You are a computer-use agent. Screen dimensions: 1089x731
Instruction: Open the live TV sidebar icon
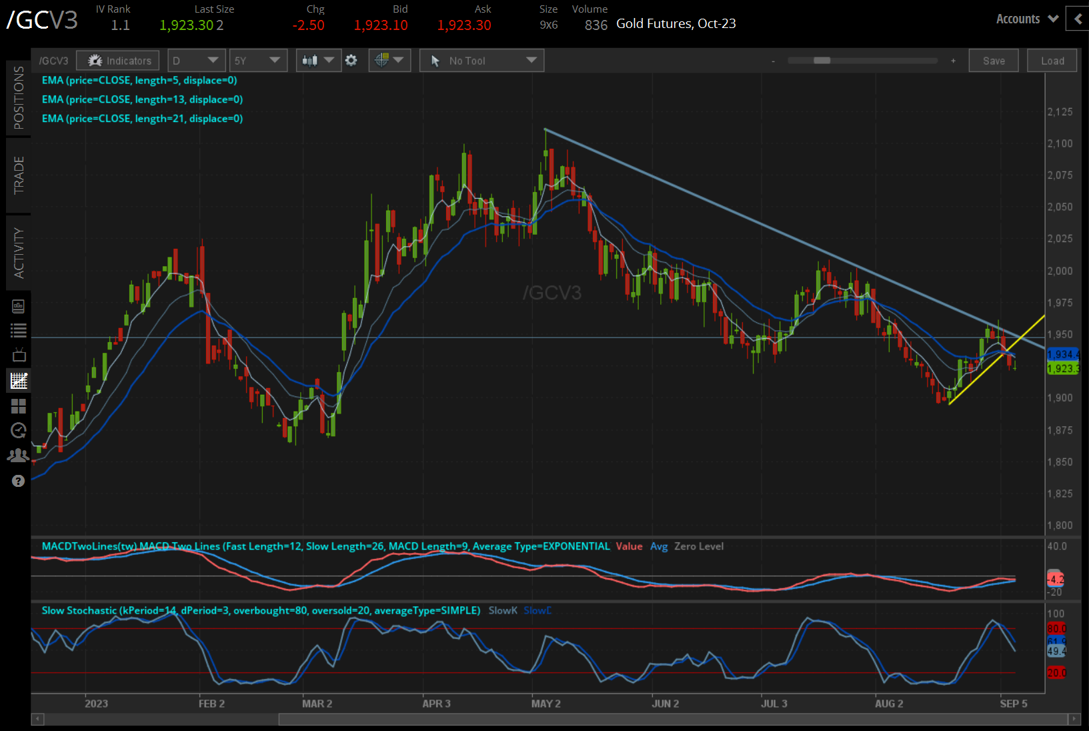(x=19, y=355)
